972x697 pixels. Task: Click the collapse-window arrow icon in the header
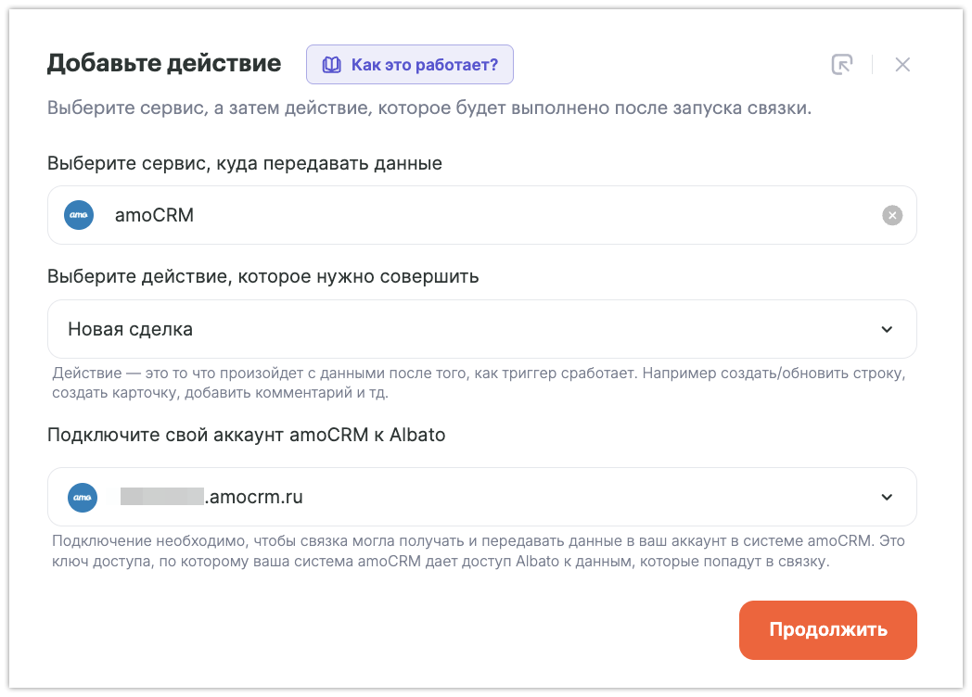pyautogui.click(x=841, y=64)
